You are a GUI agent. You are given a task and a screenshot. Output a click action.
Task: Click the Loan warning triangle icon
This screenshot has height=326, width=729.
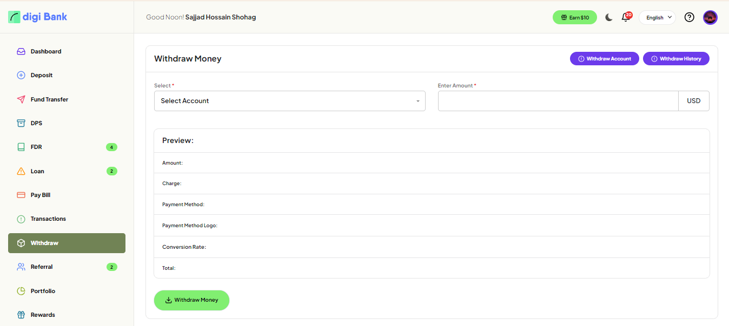click(x=21, y=171)
